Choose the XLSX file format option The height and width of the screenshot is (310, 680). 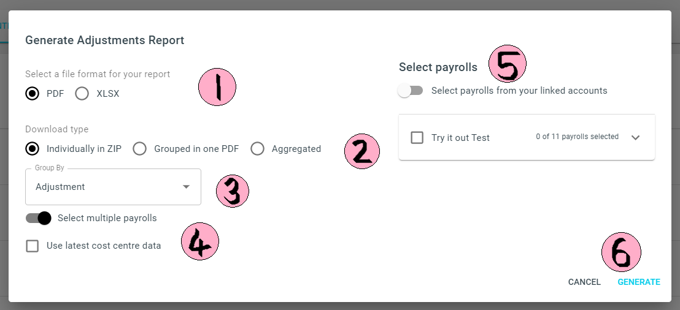pyautogui.click(x=82, y=94)
